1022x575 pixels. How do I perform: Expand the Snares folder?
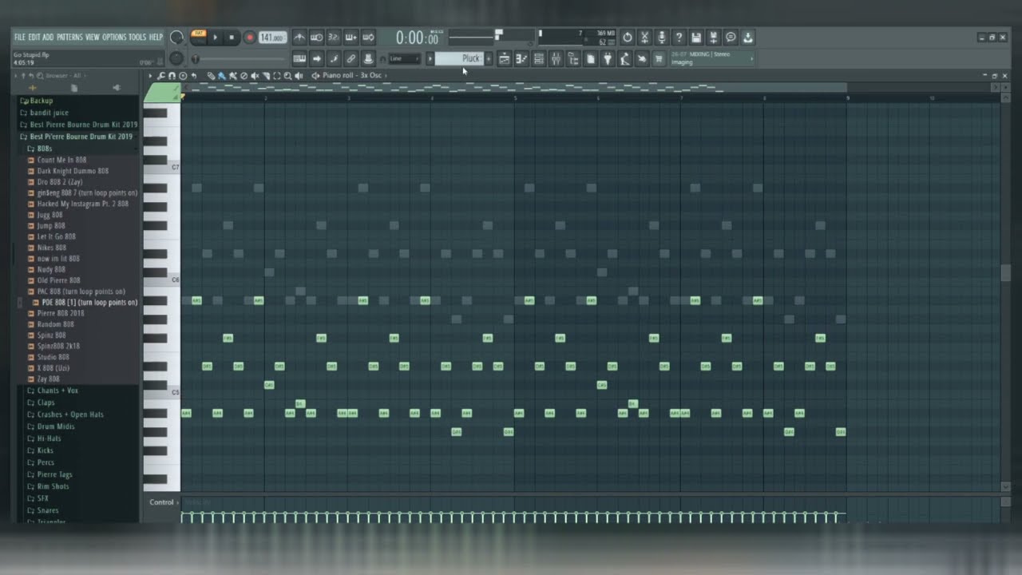pyautogui.click(x=48, y=510)
